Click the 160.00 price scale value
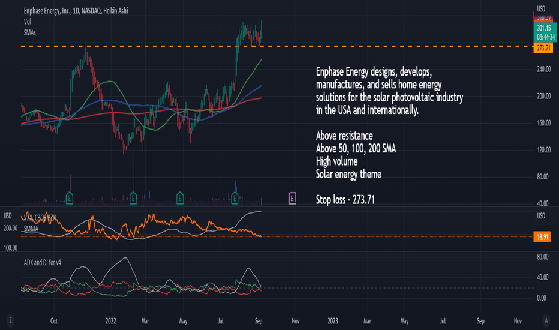 pos(543,123)
